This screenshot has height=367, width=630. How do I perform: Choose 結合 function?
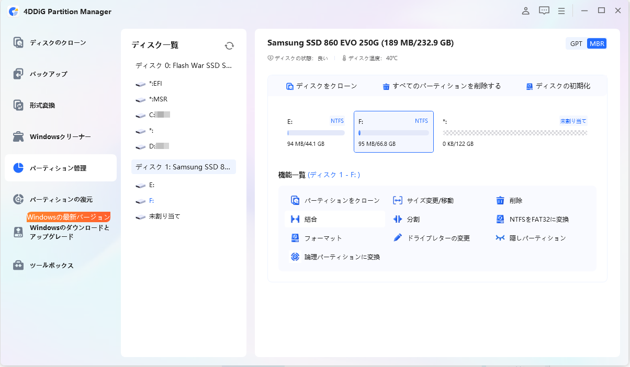(x=335, y=219)
